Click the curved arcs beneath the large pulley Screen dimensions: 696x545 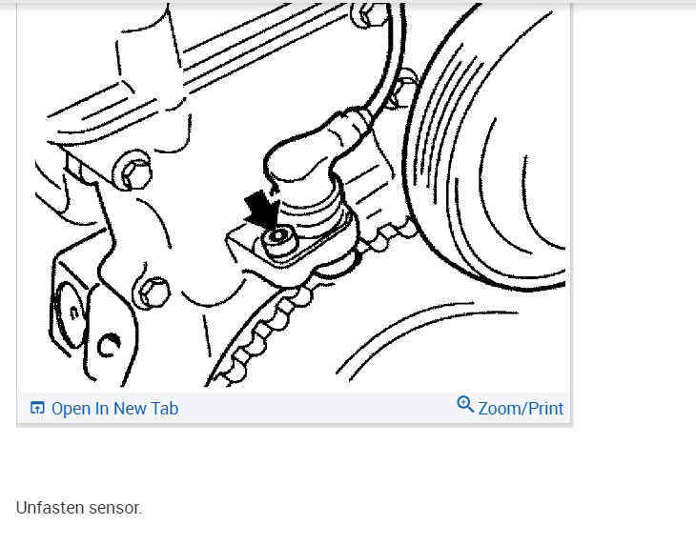pyautogui.click(x=426, y=337)
